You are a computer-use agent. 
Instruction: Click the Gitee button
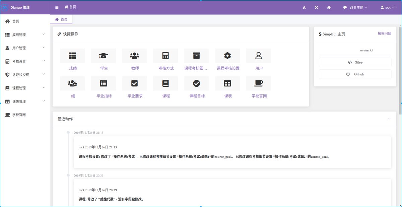pos(355,62)
